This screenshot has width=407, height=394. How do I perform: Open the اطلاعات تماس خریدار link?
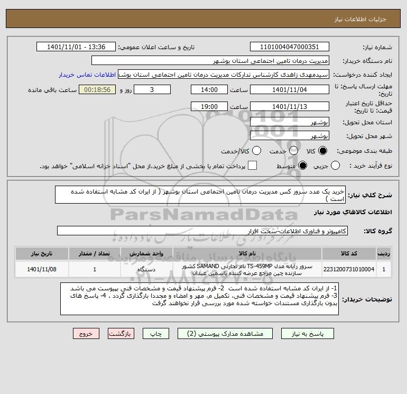87,75
